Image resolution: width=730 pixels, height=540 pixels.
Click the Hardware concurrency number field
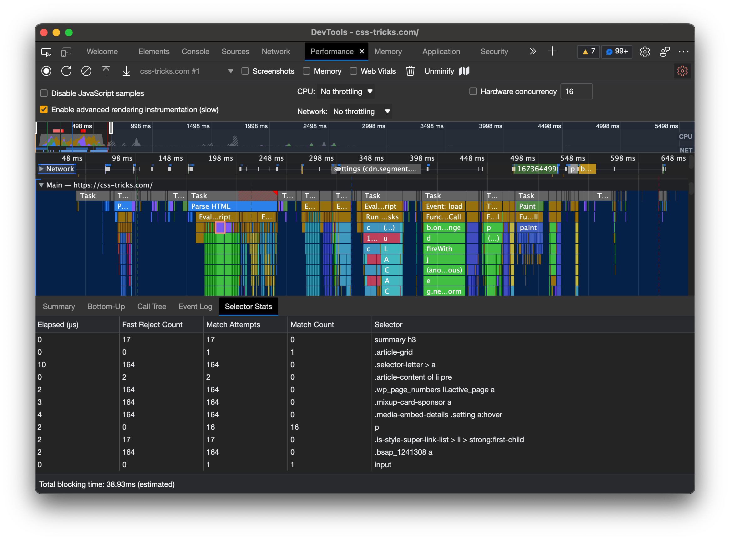click(576, 92)
